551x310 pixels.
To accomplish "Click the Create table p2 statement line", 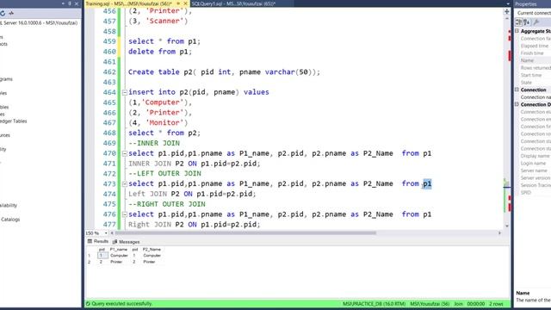I will click(224, 72).
